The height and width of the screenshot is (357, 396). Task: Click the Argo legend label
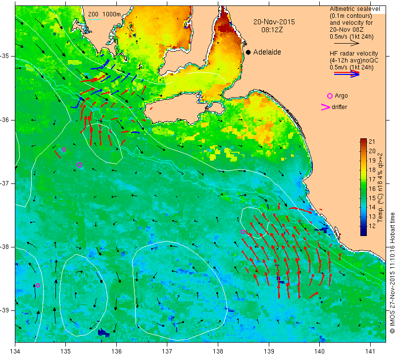[341, 96]
